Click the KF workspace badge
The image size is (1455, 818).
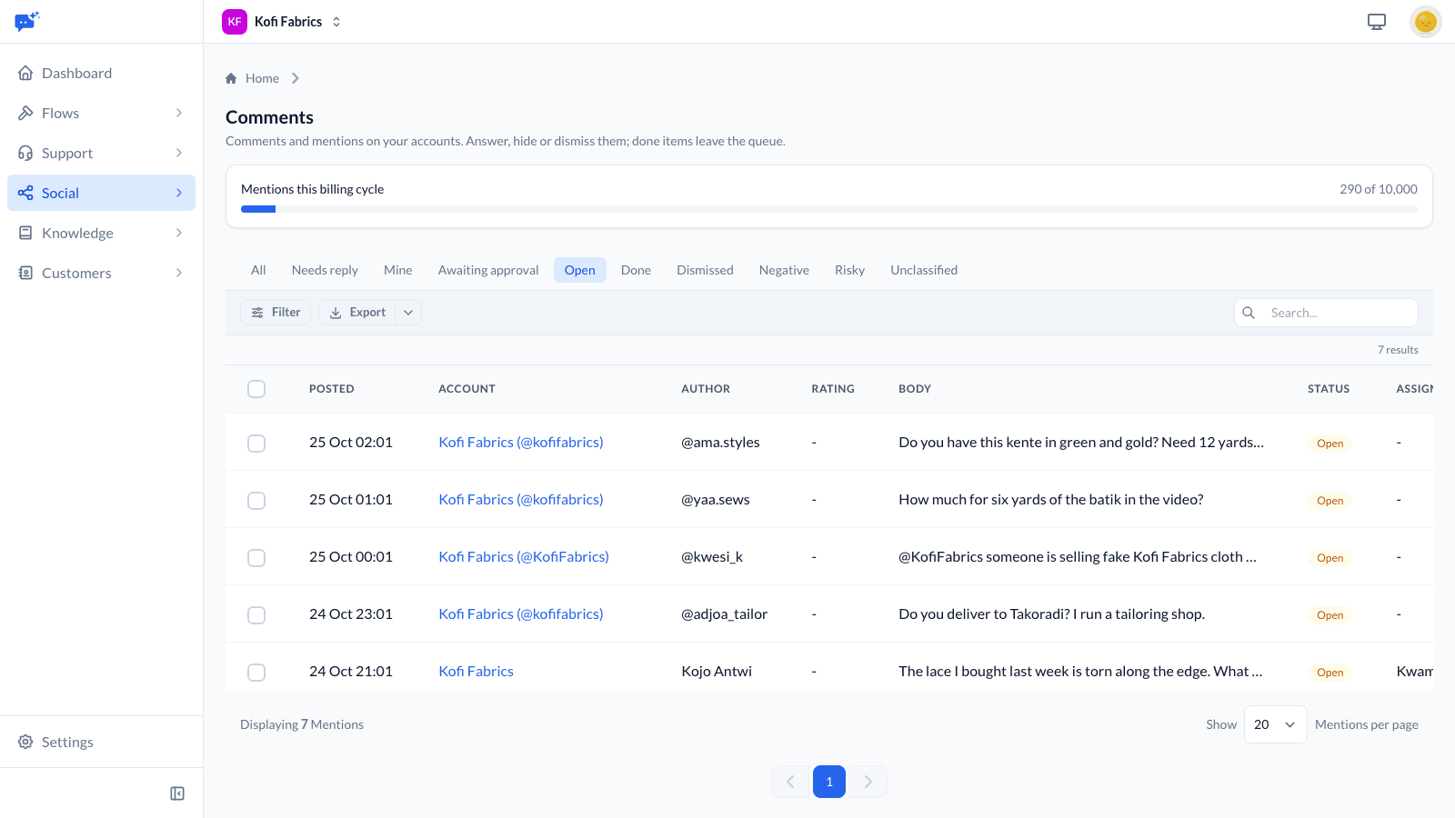tap(235, 22)
